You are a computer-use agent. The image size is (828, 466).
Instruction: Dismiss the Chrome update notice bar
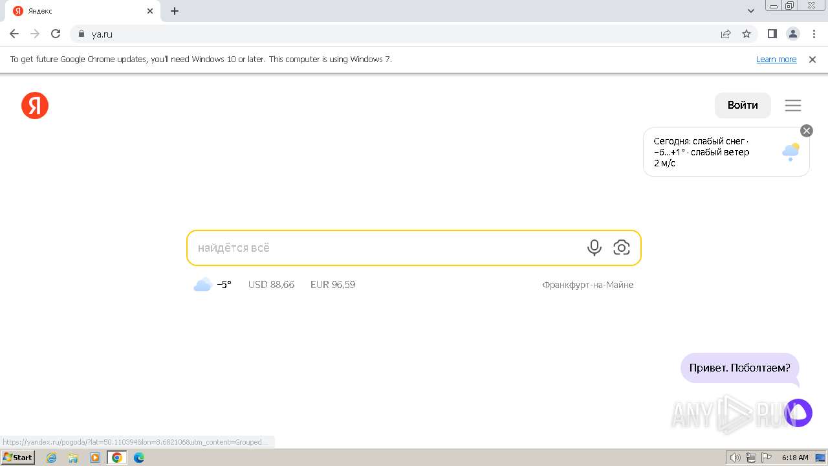click(x=812, y=60)
